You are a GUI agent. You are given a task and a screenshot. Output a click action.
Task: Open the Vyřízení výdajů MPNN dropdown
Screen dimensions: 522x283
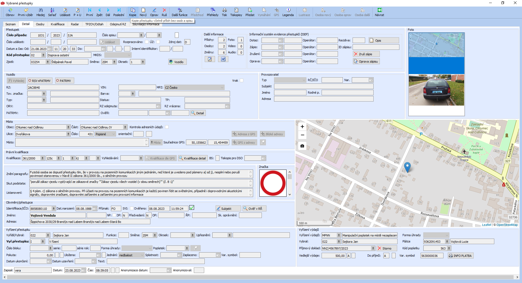[339, 235]
